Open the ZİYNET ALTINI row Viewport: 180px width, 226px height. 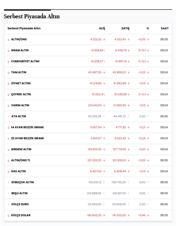21,83
